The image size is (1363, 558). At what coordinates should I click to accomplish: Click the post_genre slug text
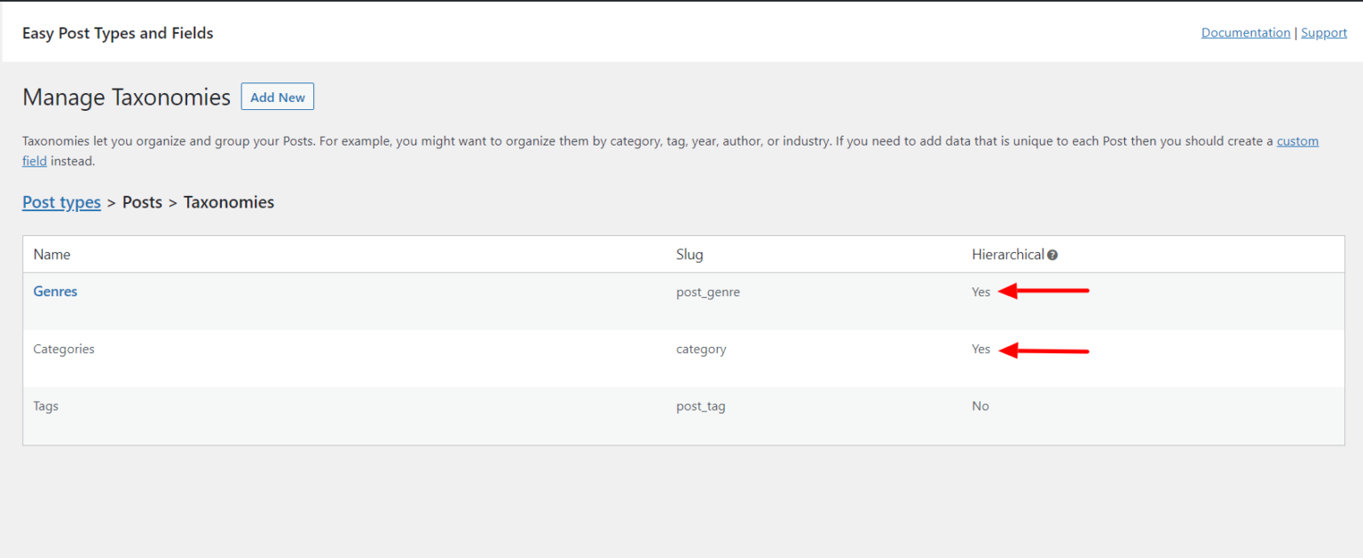pyautogui.click(x=708, y=293)
